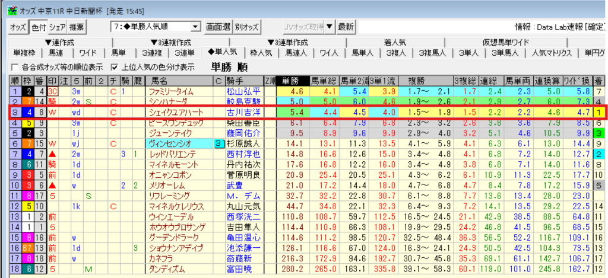Click the red triangle mark beside レッドバリエンテ
Image resolution: width=608 pixels, height=278 pixels.
(x=52, y=154)
